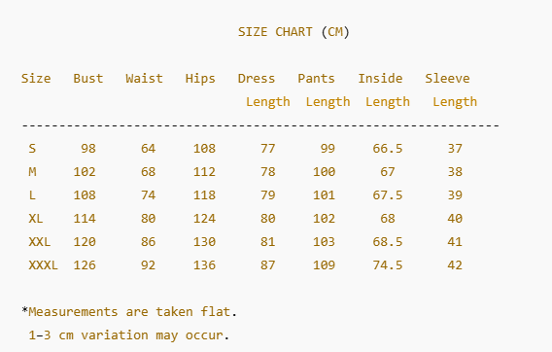Select the XXXL size row label
Screen dimensions: 552x352
coord(43,264)
